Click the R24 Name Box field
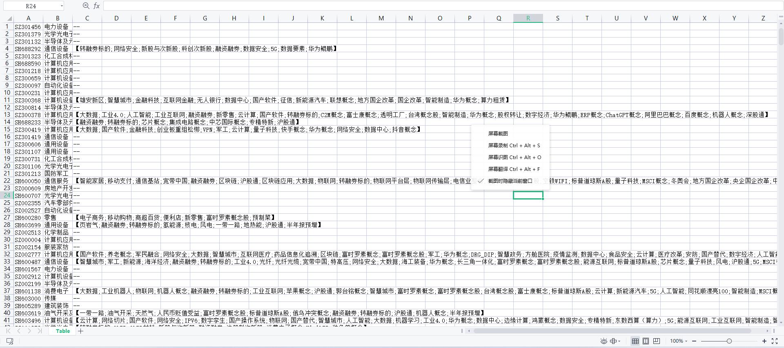This screenshot has width=784, height=348. point(31,6)
